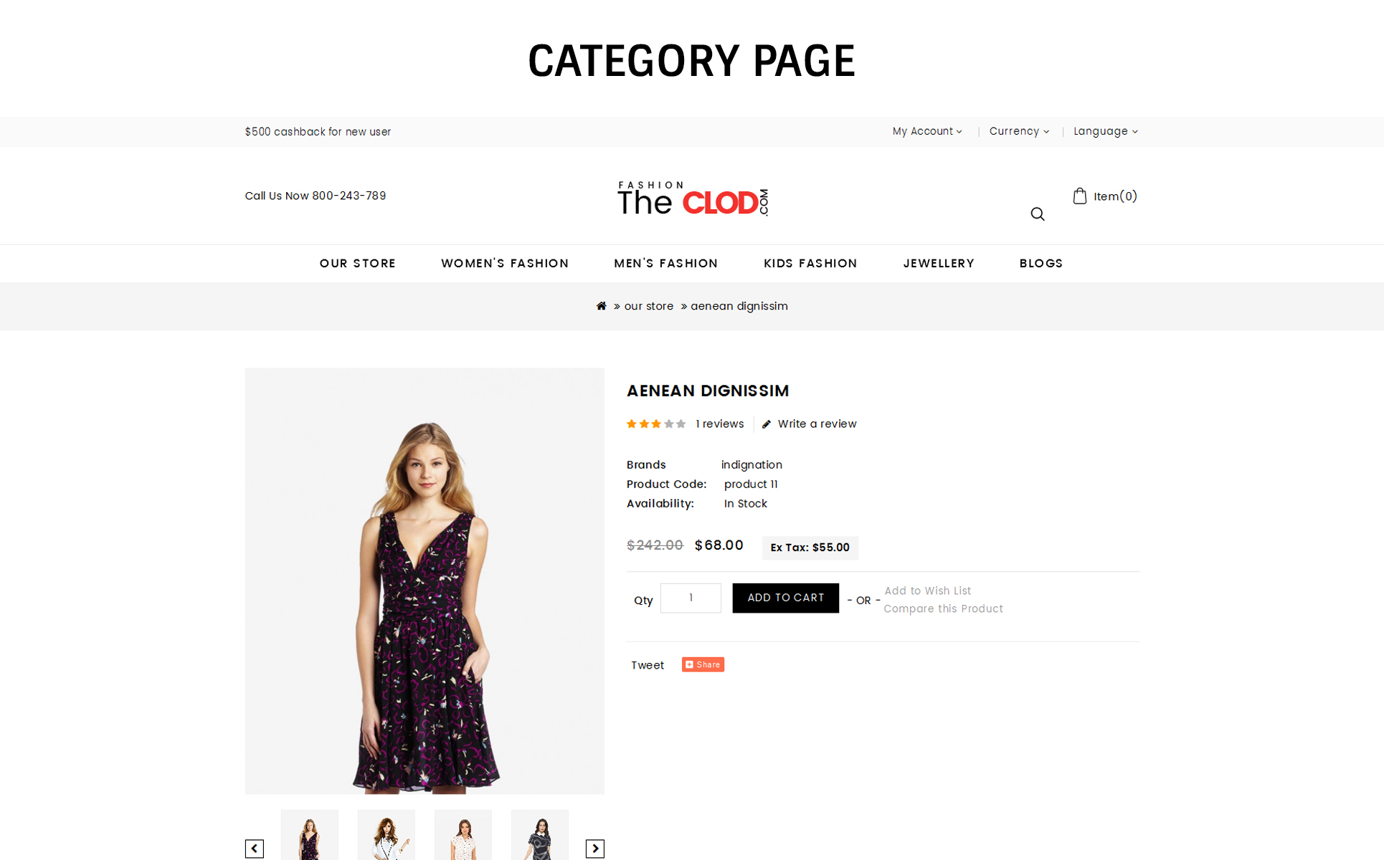Open the Blogs menu item
Viewport: 1384px width, 860px height.
pyautogui.click(x=1041, y=263)
